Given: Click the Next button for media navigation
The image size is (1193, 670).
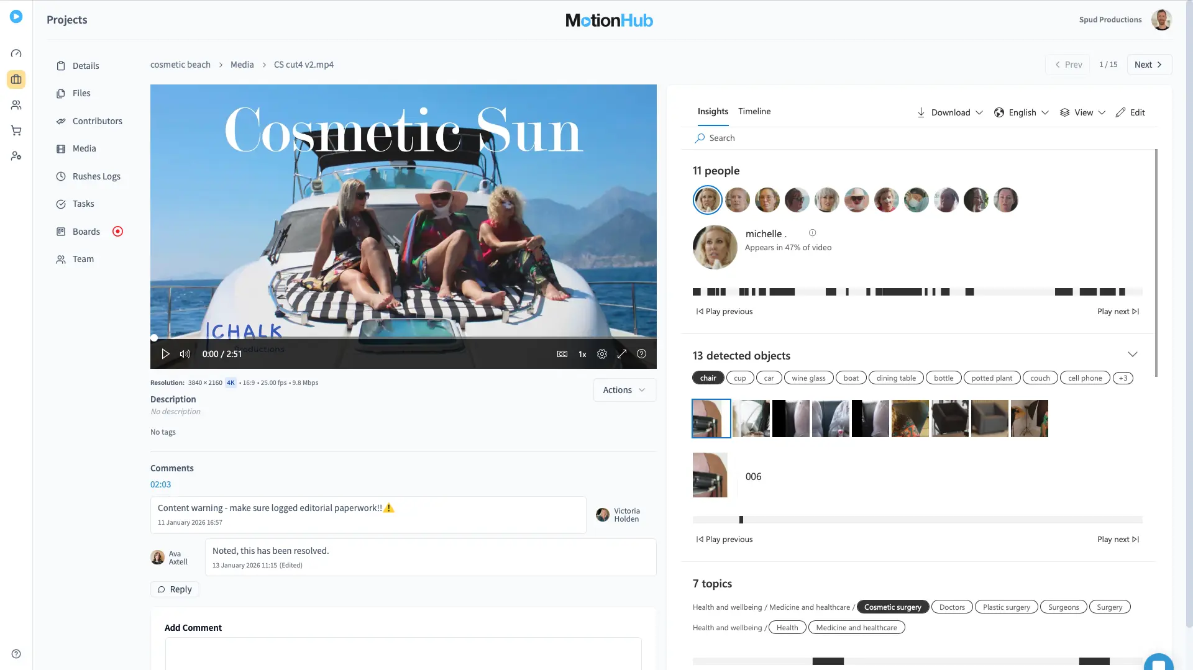Looking at the screenshot, I should point(1148,64).
